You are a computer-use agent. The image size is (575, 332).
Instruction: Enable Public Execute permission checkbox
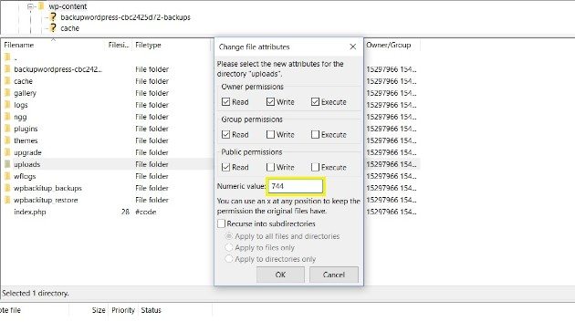[316, 167]
